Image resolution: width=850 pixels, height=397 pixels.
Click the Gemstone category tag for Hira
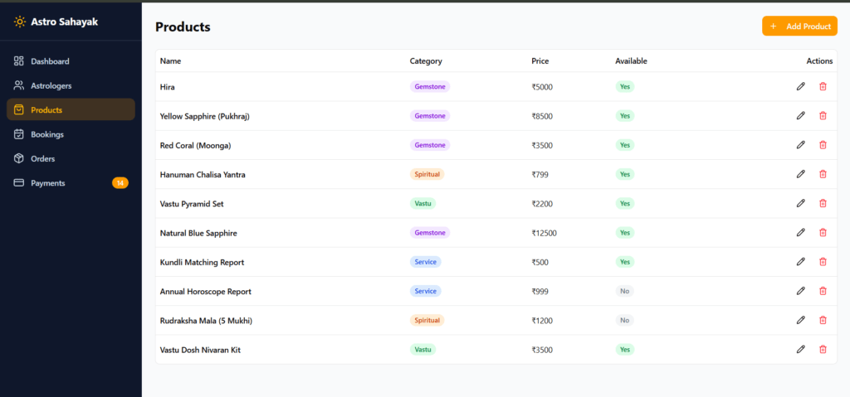(430, 86)
